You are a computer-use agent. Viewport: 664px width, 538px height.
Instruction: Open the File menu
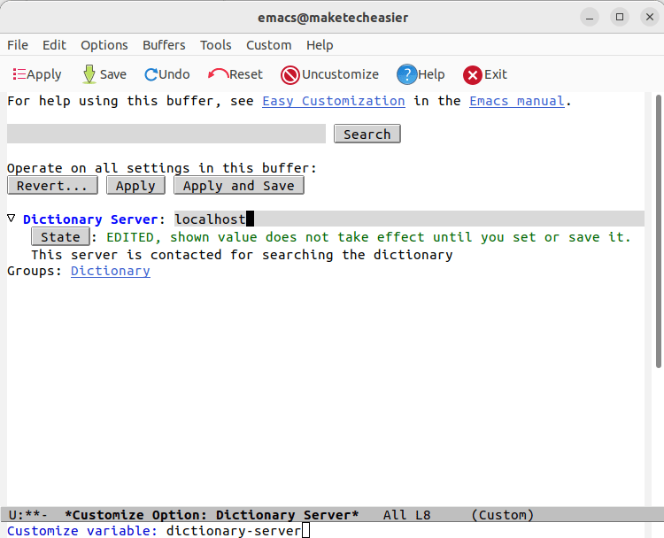click(x=18, y=45)
